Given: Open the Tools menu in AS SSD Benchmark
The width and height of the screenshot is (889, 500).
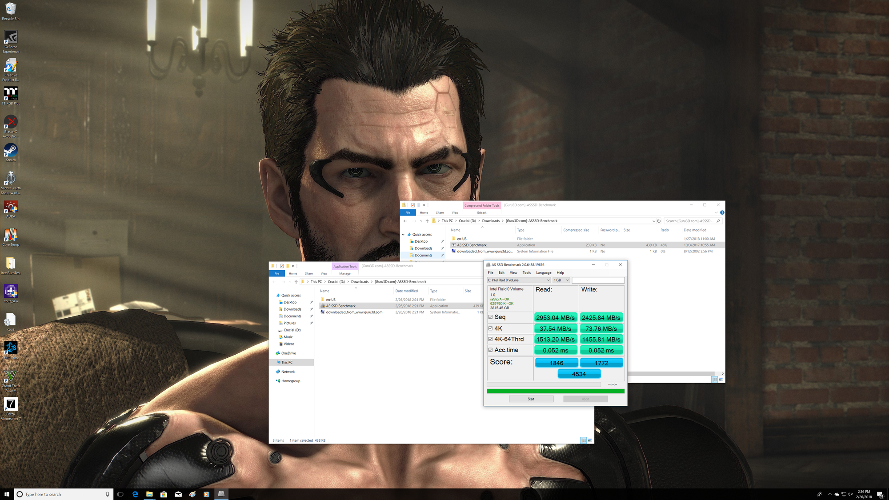Looking at the screenshot, I should pos(526,272).
